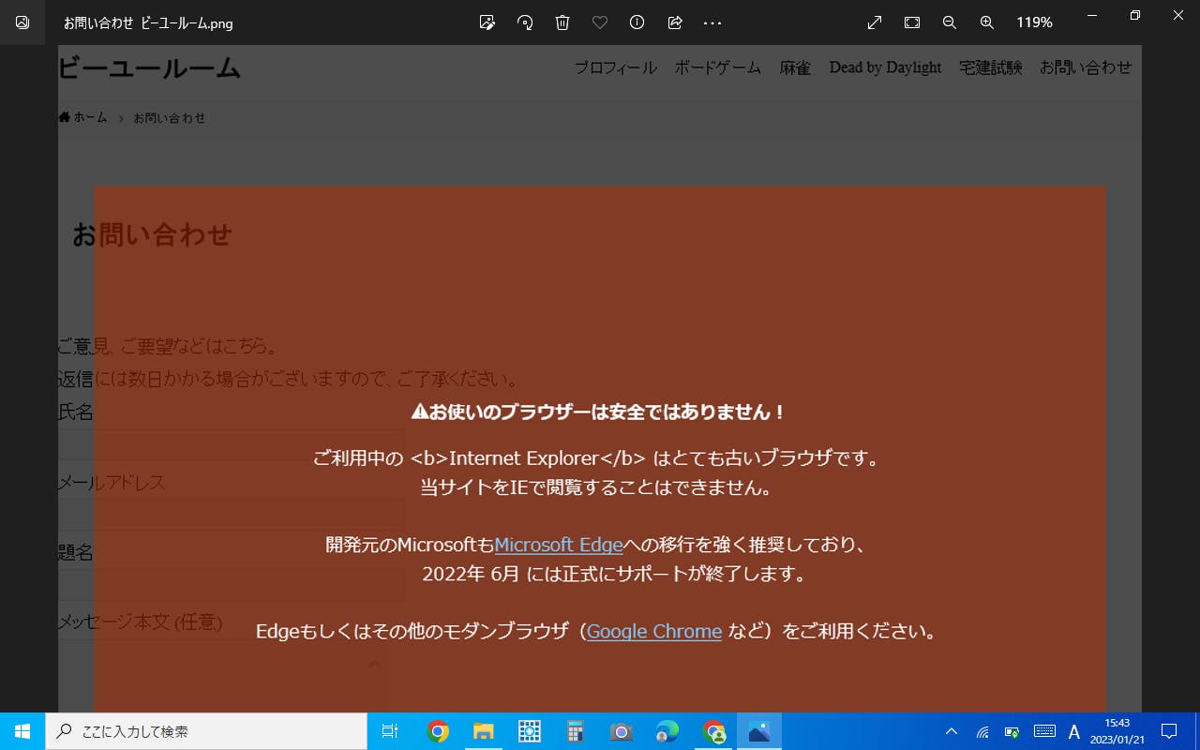Delete the current photo

[x=562, y=22]
